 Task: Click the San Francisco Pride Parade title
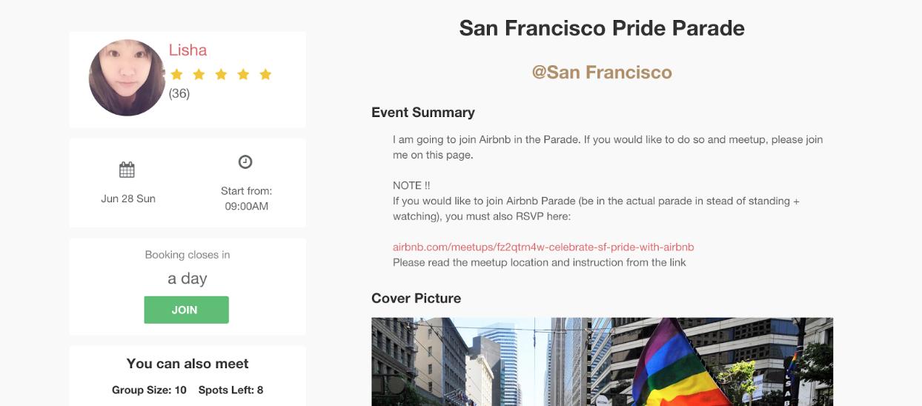[x=602, y=28]
